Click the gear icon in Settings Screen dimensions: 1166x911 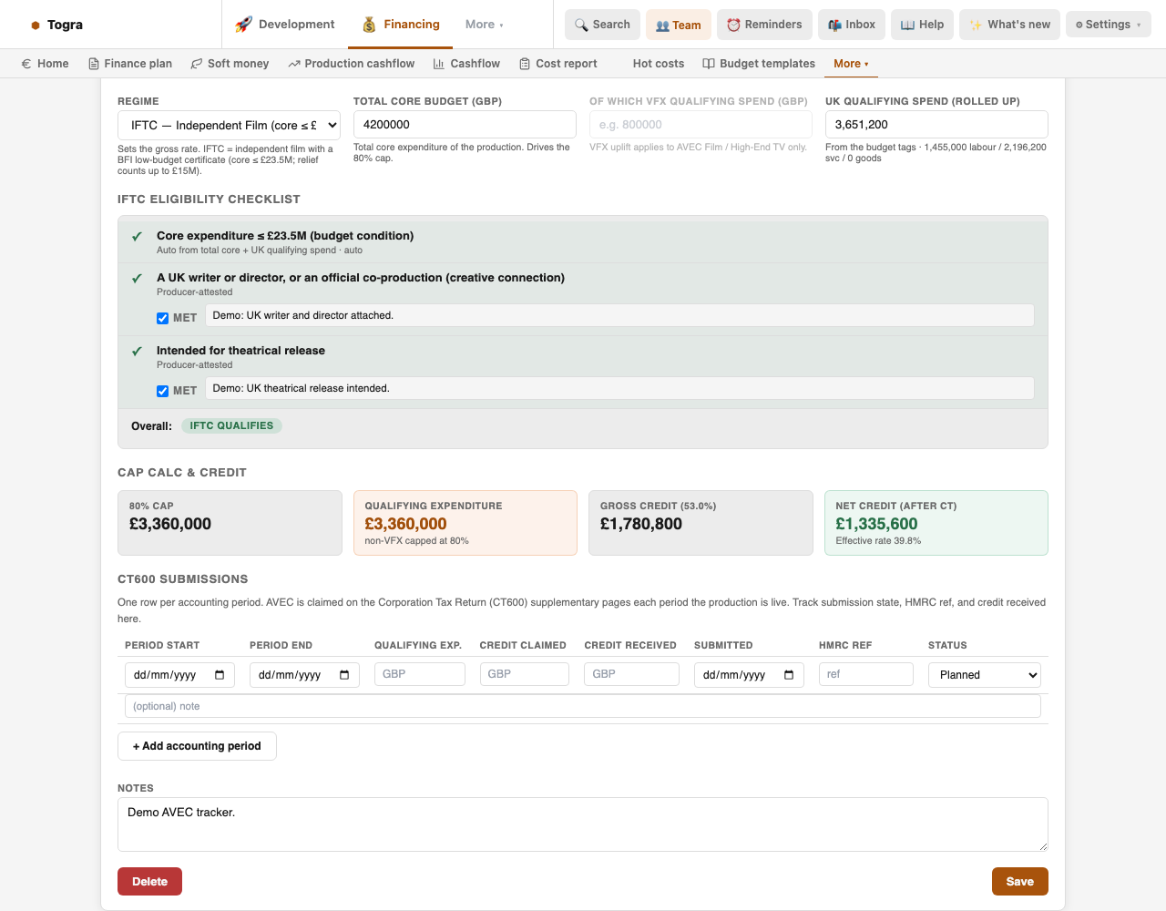(x=1079, y=25)
